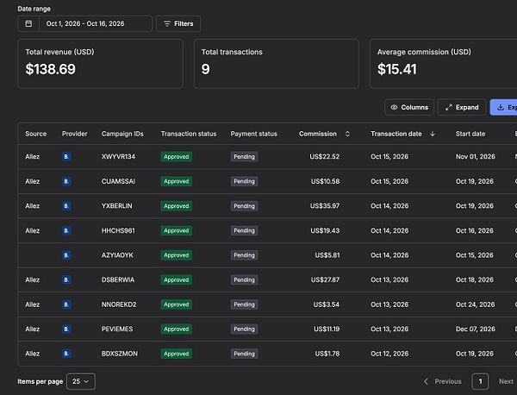Select campaign ID NNOREKD2

[x=119, y=304]
